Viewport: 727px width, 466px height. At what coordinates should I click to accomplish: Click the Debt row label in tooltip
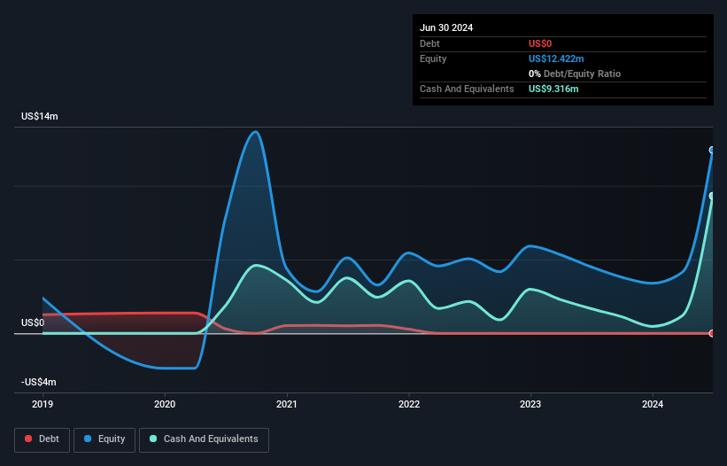429,43
